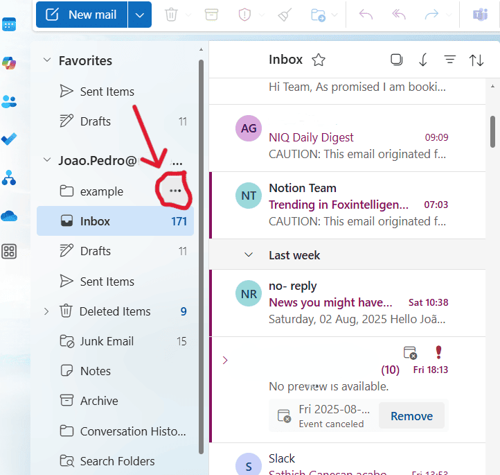Image resolution: width=500 pixels, height=475 pixels.
Task: Open More apps grid icon
Action: pos(9,252)
